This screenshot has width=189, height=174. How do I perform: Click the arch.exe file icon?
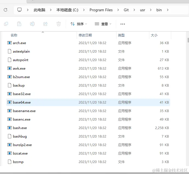[x=10, y=43]
